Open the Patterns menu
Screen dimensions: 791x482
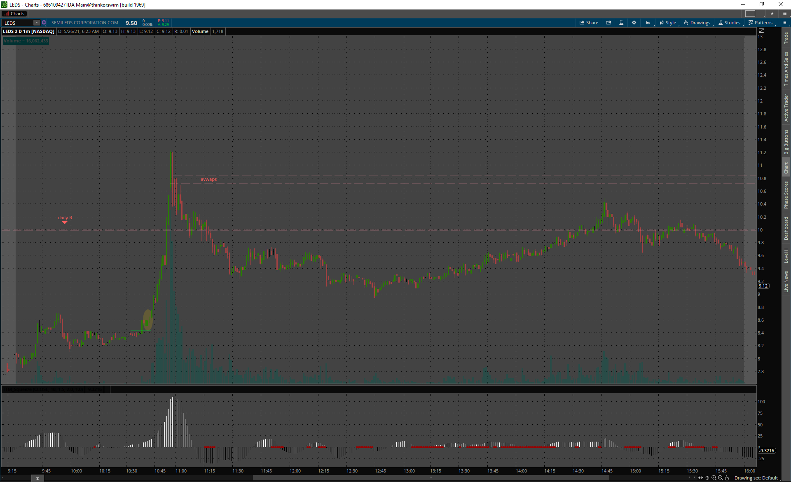tap(760, 23)
